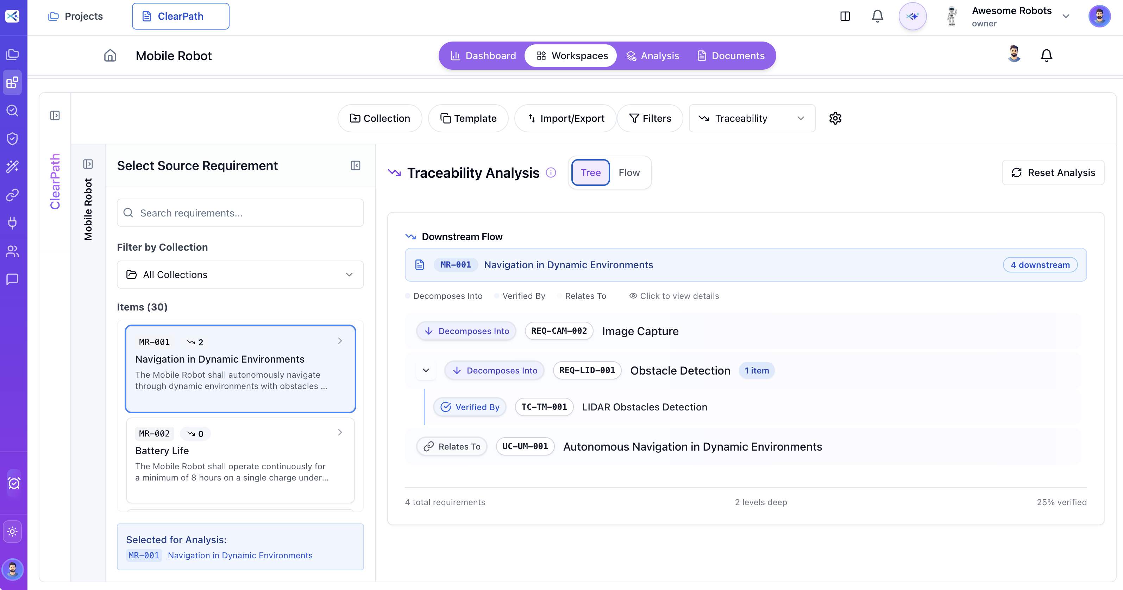Switch to the Analysis tab
Image resolution: width=1123 pixels, height=590 pixels.
click(x=653, y=55)
